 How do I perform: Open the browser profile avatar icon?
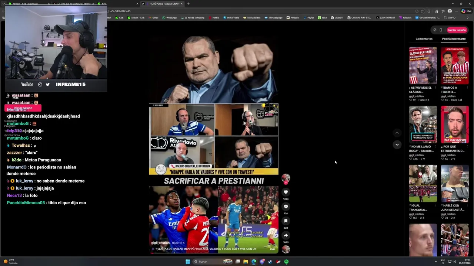(450, 11)
